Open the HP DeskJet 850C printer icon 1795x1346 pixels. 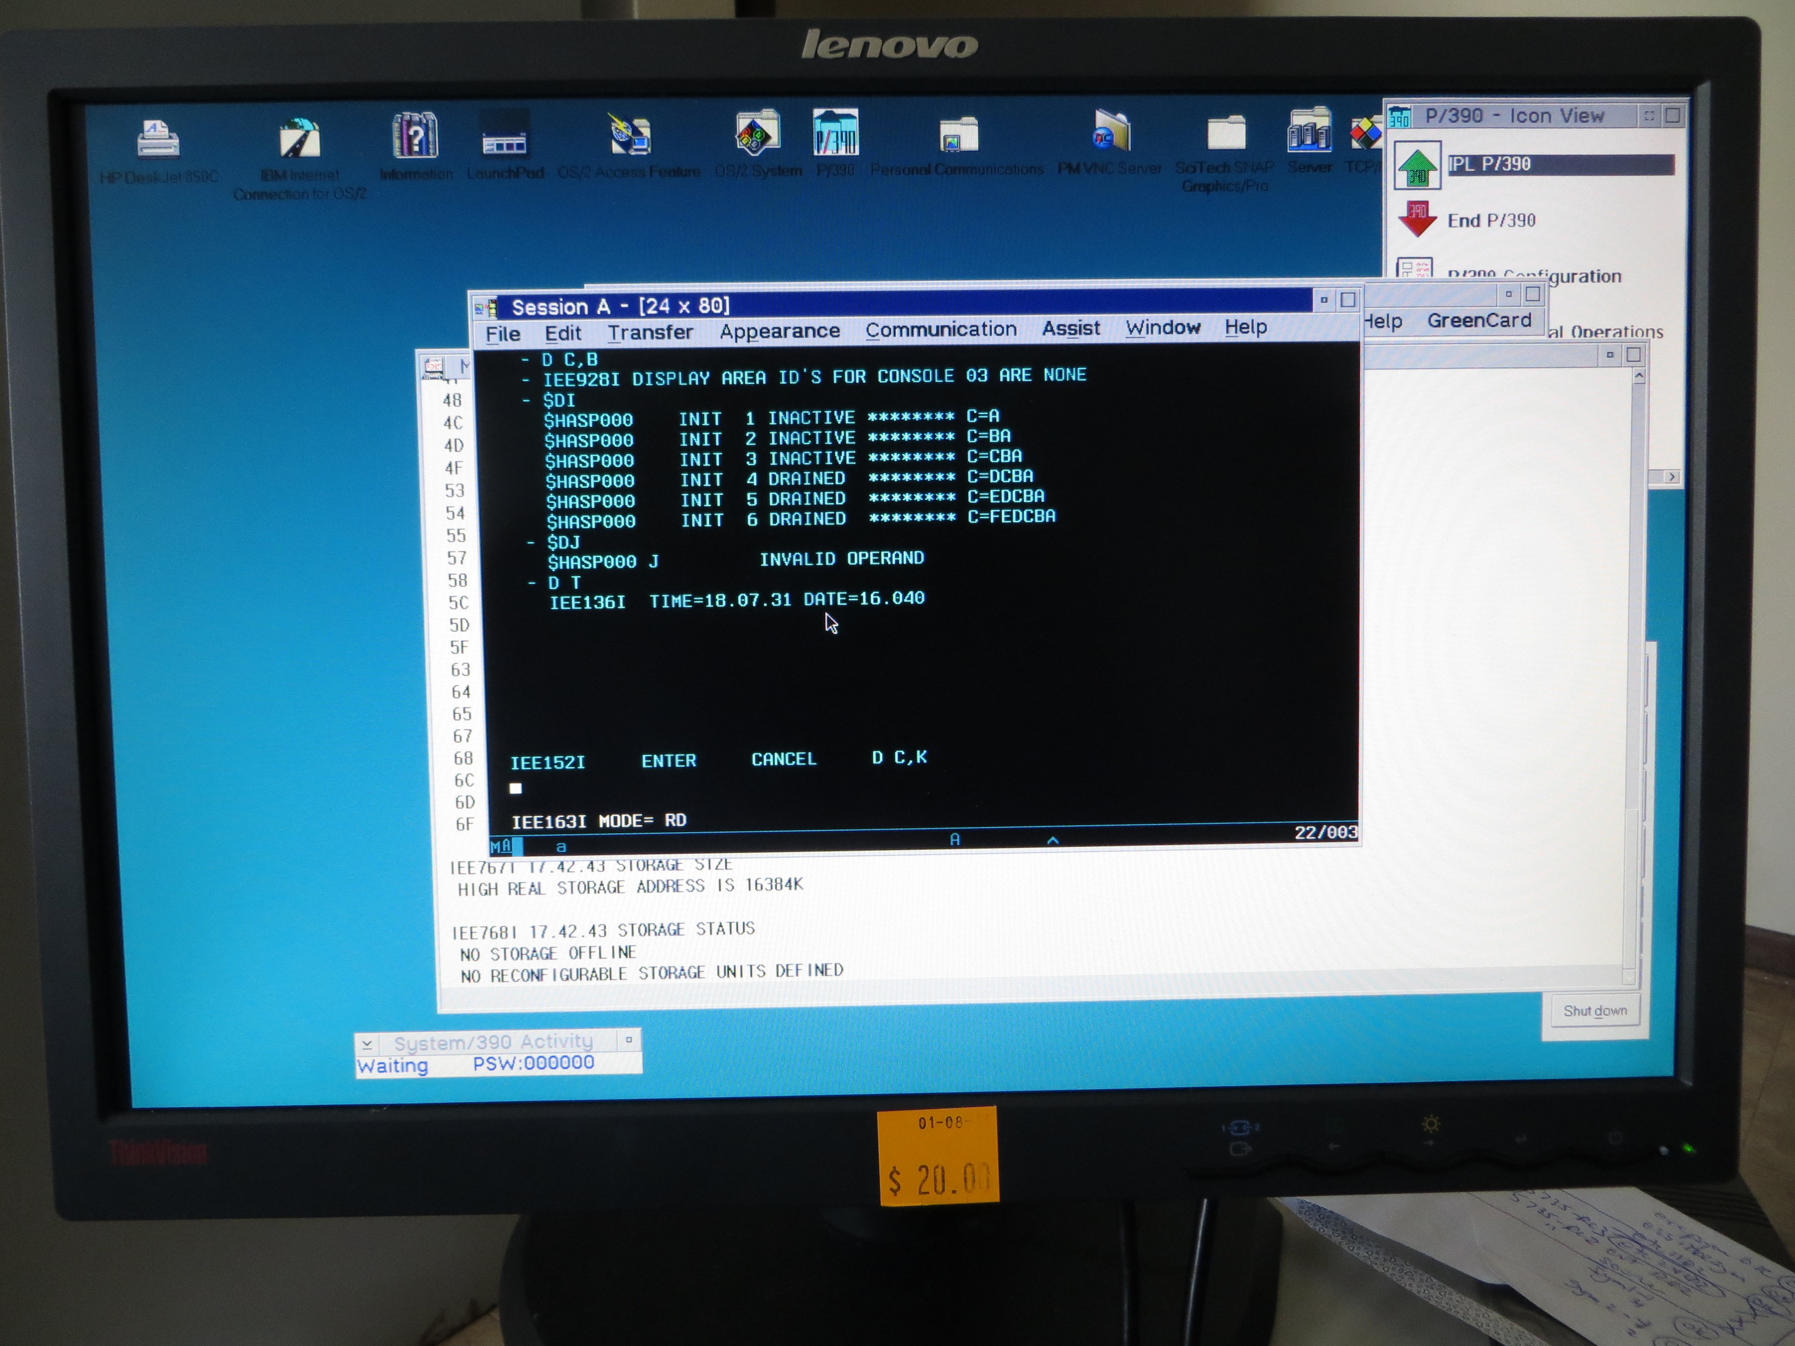click(x=158, y=139)
